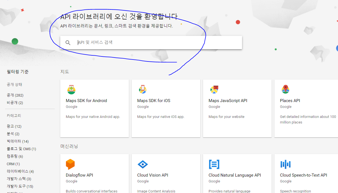The width and height of the screenshot is (338, 193).
Task: Click Google label under Dialogflow API
Action: click(x=72, y=181)
